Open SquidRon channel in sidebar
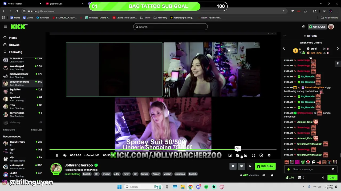This screenshot has width=341, height=191. [23, 91]
